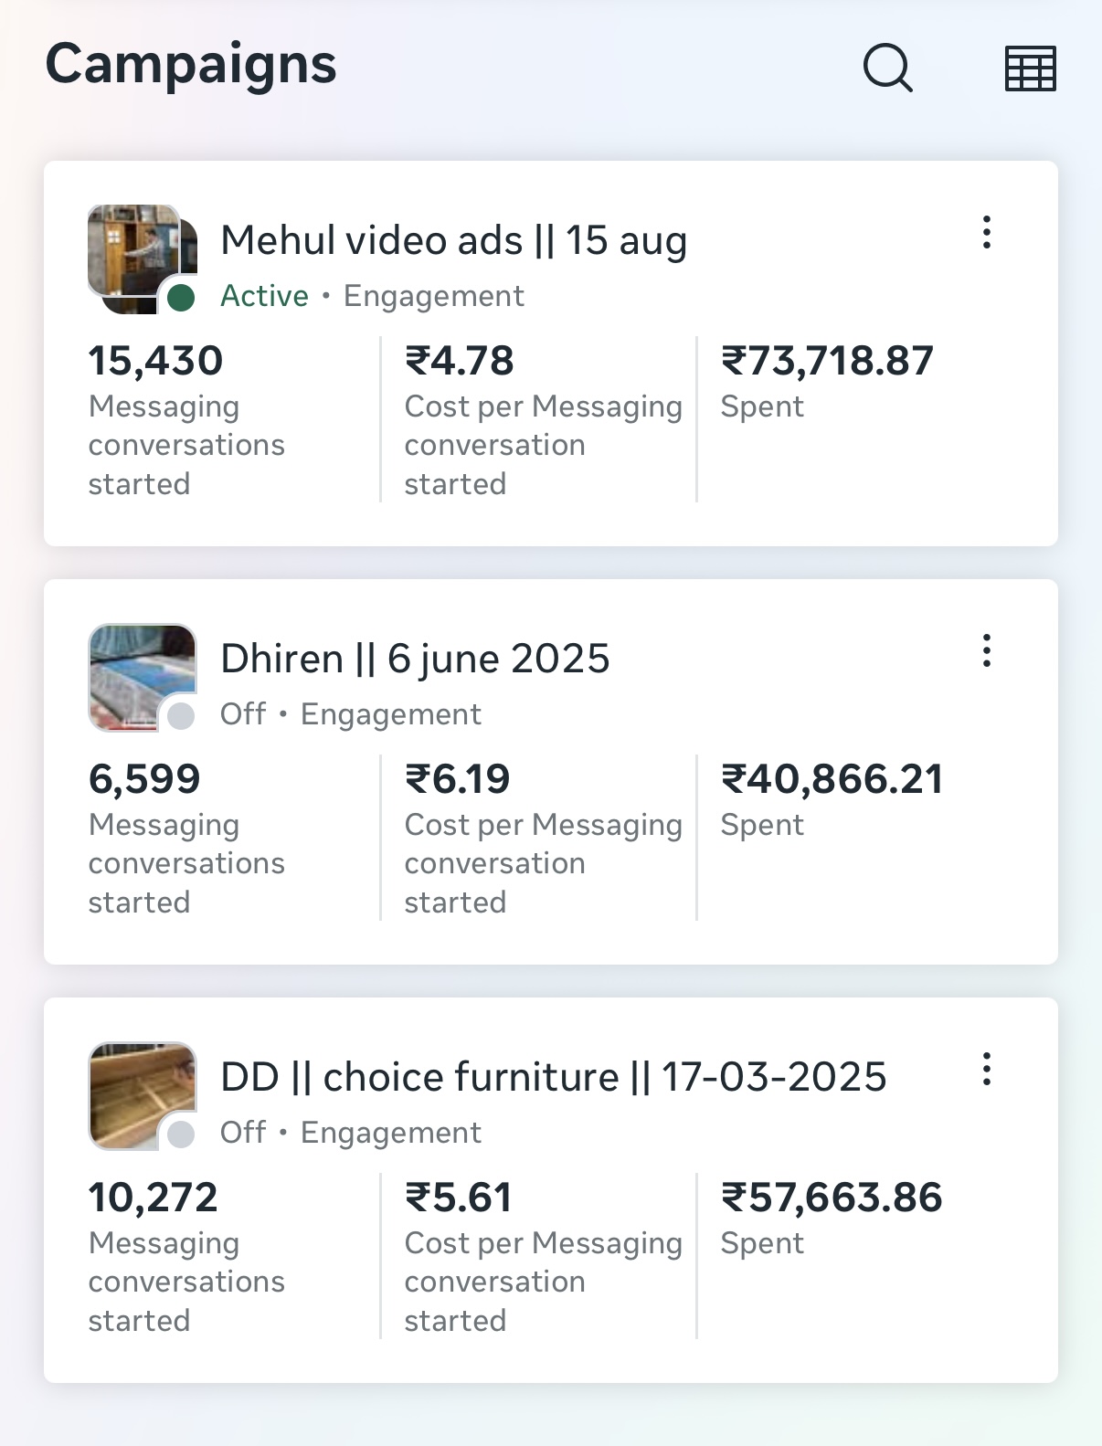
Task: Select 10,272 Messaging conversations started metric
Action: pyautogui.click(x=154, y=1198)
